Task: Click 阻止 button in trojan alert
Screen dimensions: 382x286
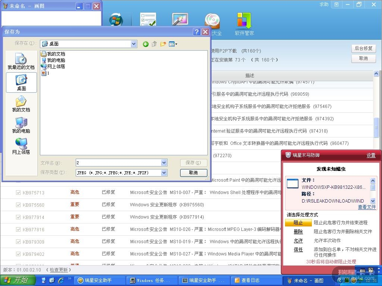Action: pos(298,223)
